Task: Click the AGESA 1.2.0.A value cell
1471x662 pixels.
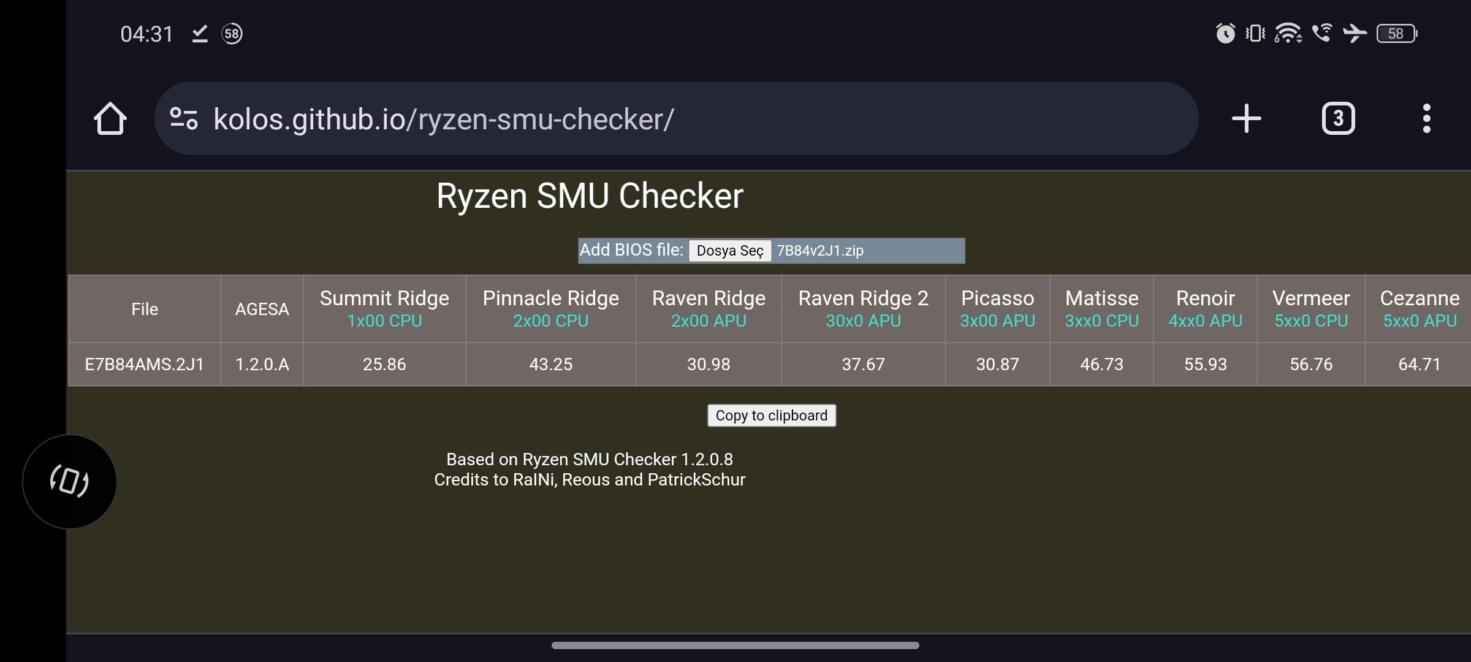Action: coord(262,364)
